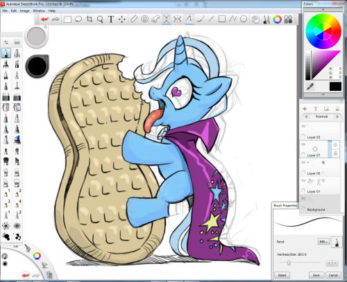The height and width of the screenshot is (282, 347).
Task: Select the Oval shape draw tool
Action: [244, 19]
